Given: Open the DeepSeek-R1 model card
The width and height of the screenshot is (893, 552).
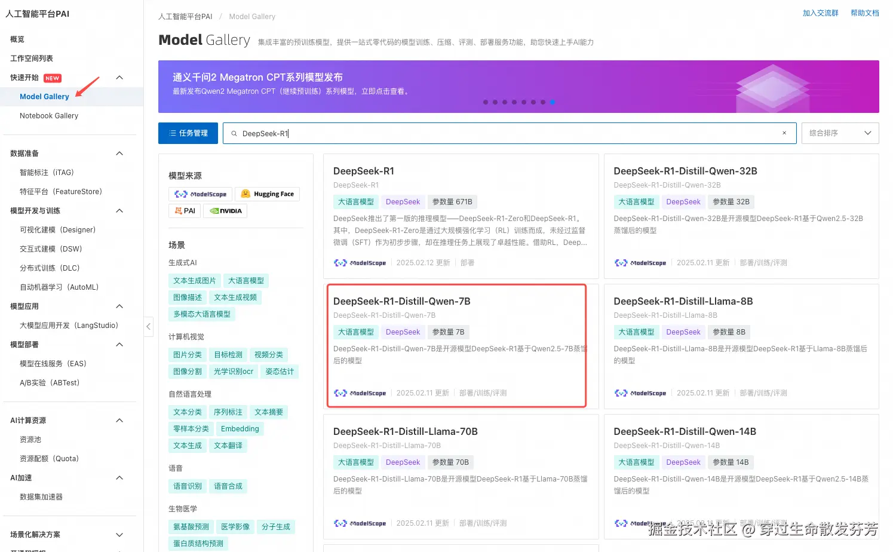Looking at the screenshot, I should (461, 216).
